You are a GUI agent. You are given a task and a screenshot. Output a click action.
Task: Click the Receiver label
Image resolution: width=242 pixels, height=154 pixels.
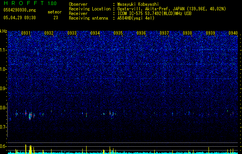tap(78, 13)
